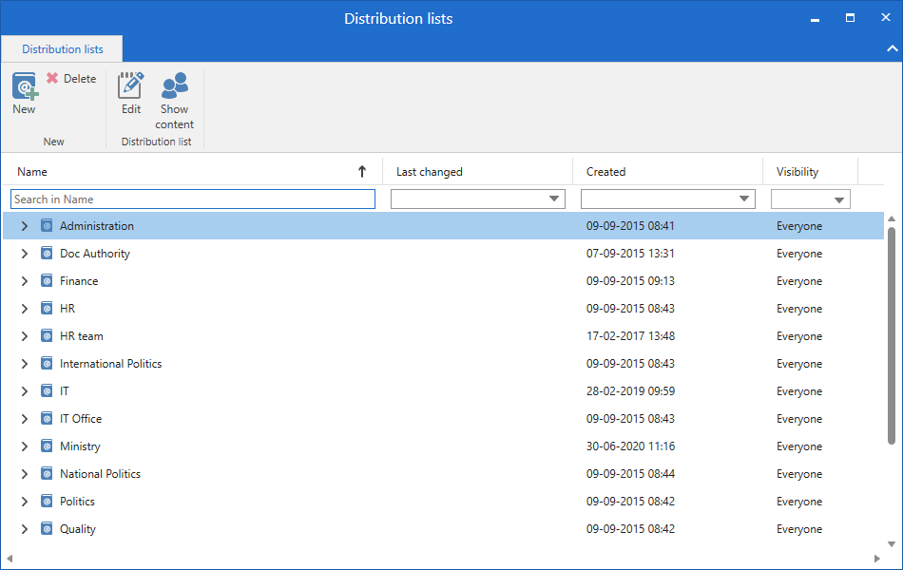Viewport: 903px width, 570px height.
Task: Click the date 30-06-2020 11:16
Action: [x=630, y=446]
